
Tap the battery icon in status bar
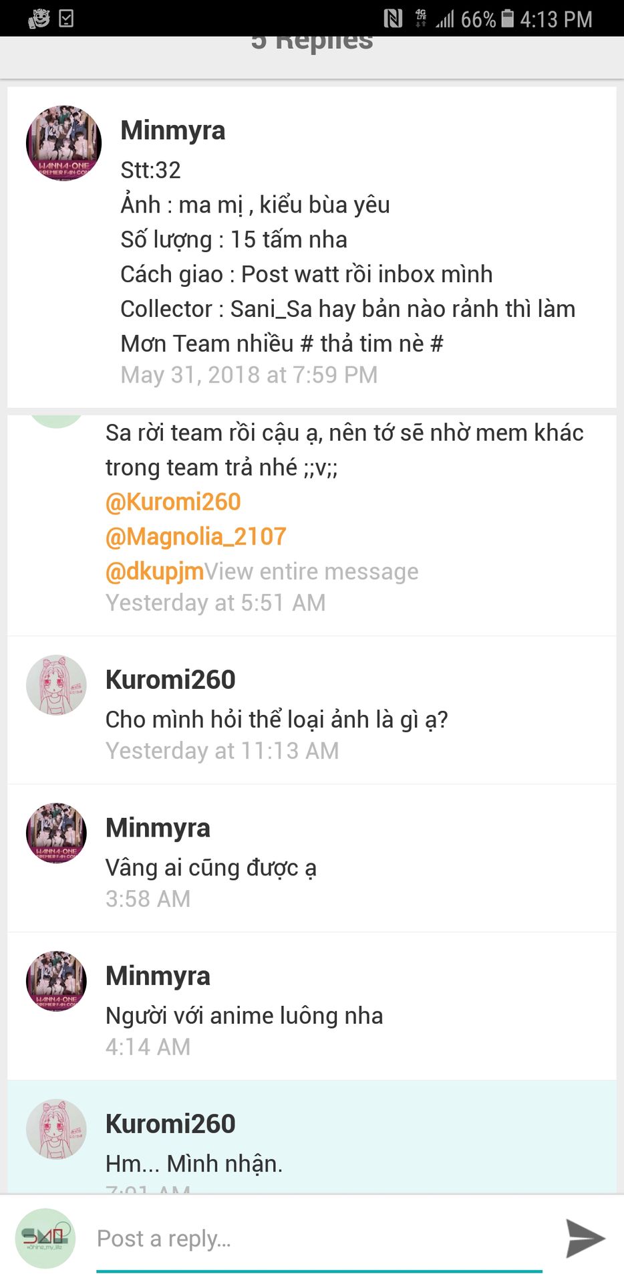[x=508, y=18]
